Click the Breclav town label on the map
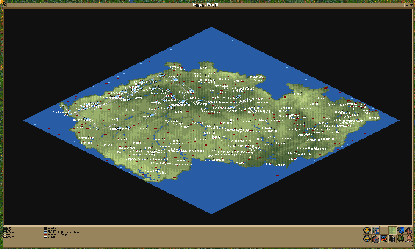 tap(280, 165)
